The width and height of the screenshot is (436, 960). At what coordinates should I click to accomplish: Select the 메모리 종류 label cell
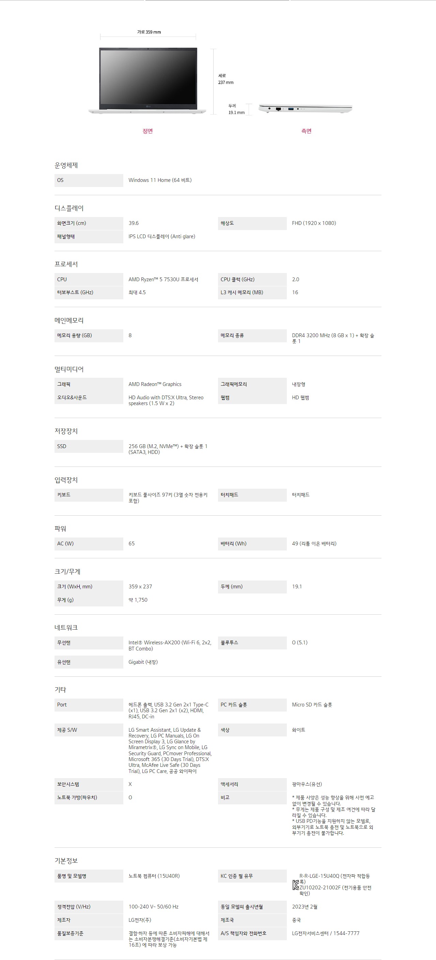coord(252,335)
